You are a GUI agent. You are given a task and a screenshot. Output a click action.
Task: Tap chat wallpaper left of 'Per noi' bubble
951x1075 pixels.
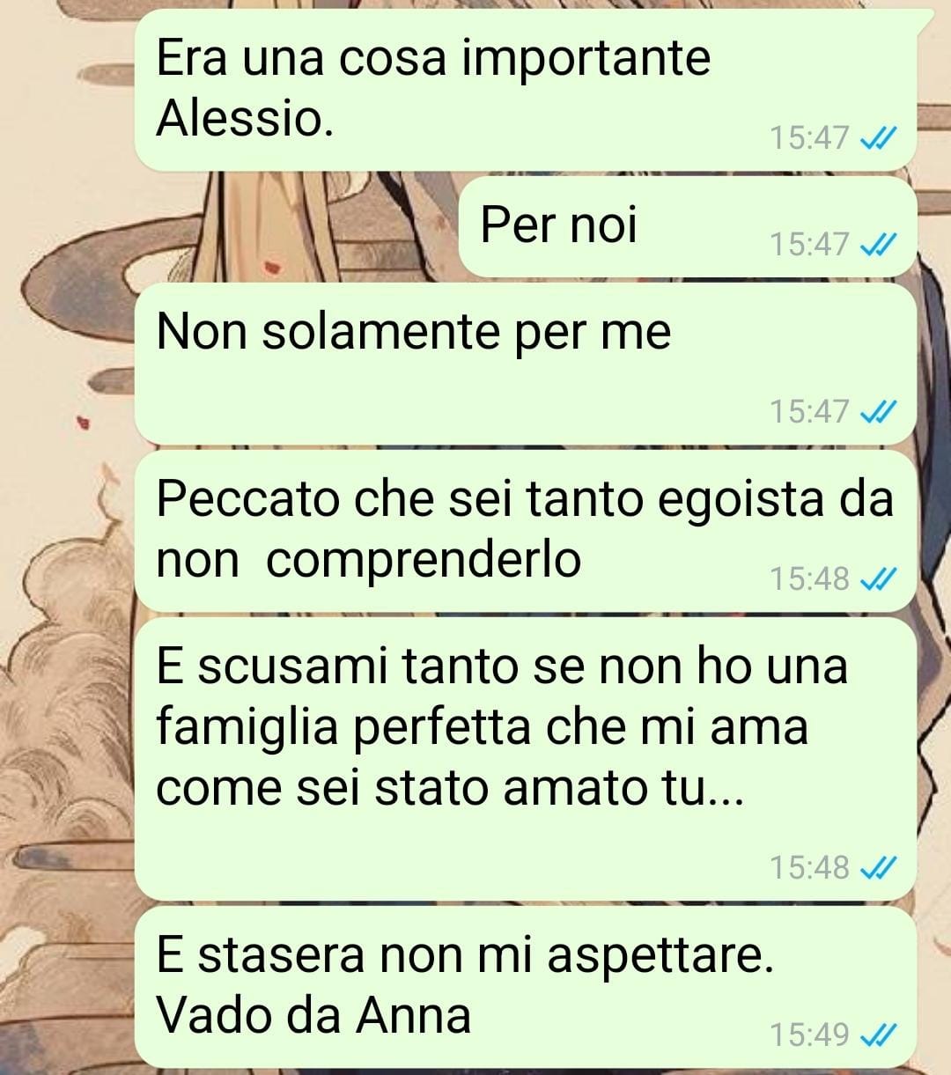pyautogui.click(x=291, y=226)
